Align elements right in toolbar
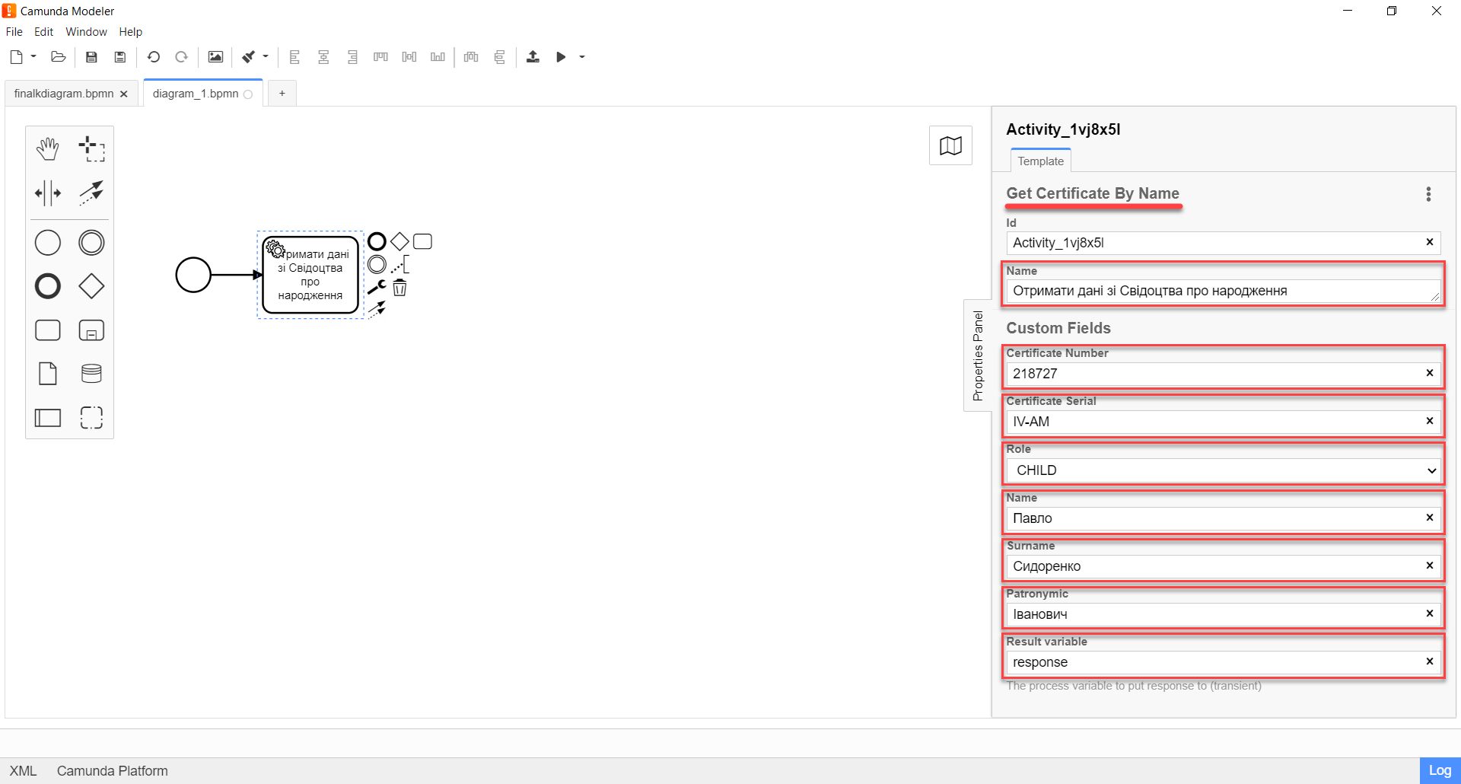Viewport: 1461px width, 784px height. point(352,56)
